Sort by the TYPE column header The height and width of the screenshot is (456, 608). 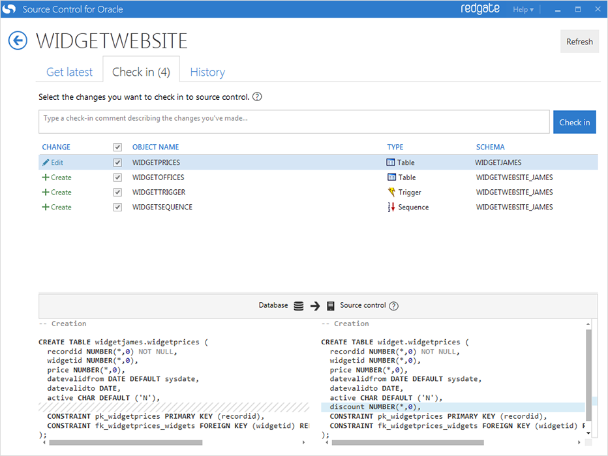click(395, 147)
